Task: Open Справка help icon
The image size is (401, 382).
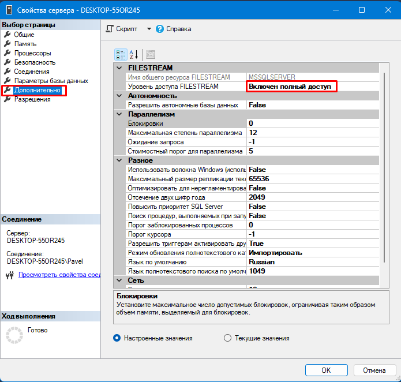Action: [160, 29]
